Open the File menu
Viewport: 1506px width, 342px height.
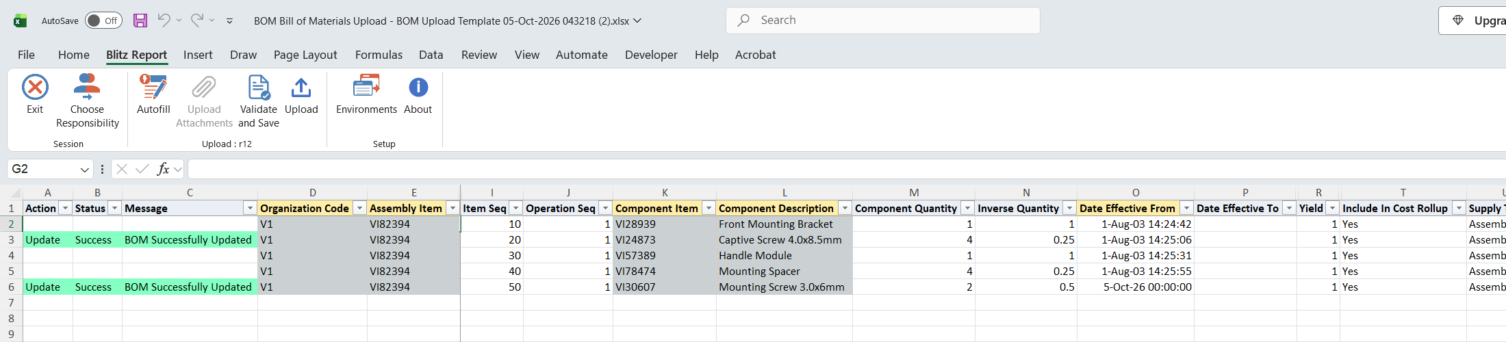click(x=26, y=55)
